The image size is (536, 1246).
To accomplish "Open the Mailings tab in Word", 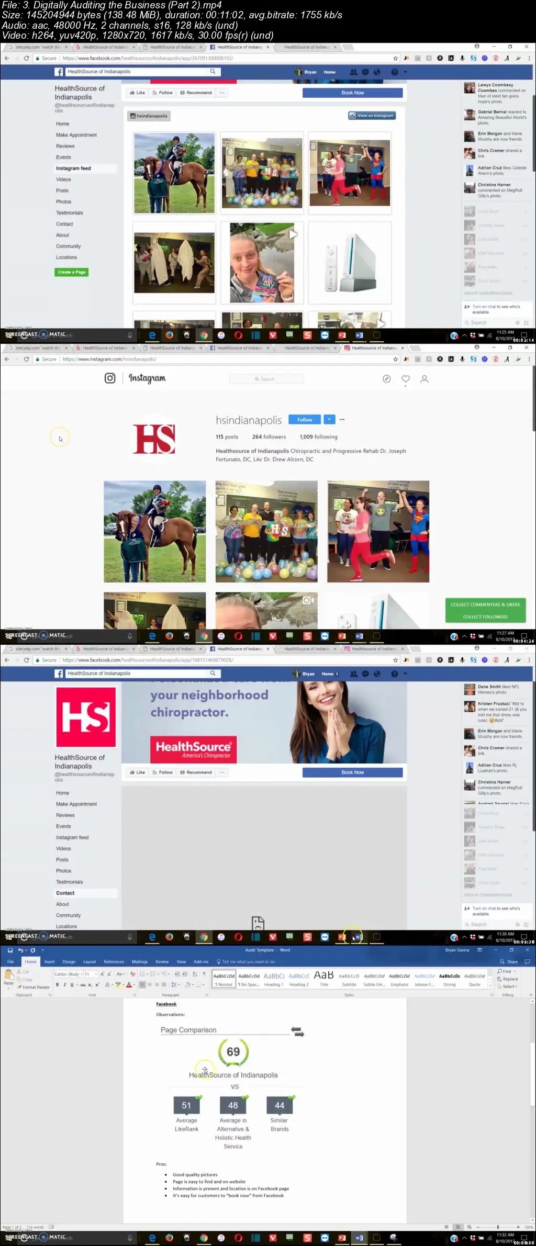I will pyautogui.click(x=140, y=961).
